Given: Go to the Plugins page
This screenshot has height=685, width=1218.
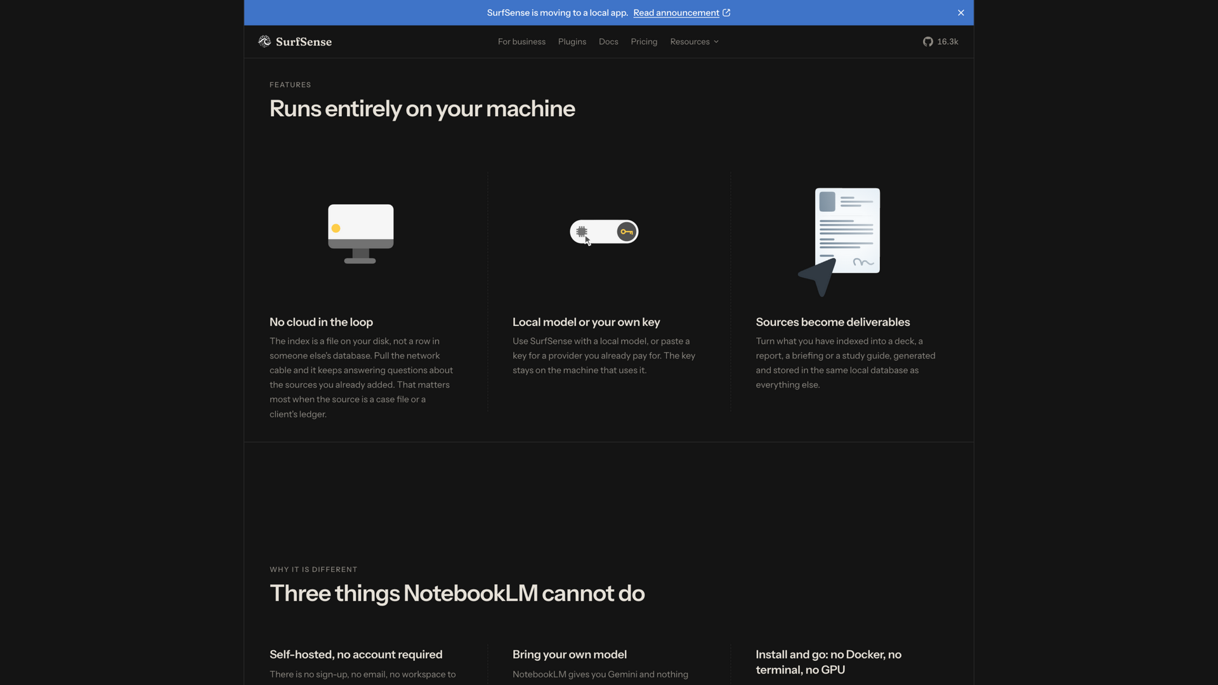Looking at the screenshot, I should (572, 42).
